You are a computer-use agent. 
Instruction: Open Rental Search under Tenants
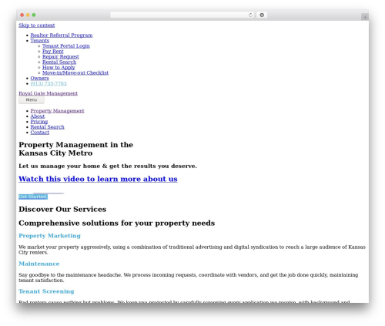click(x=59, y=62)
